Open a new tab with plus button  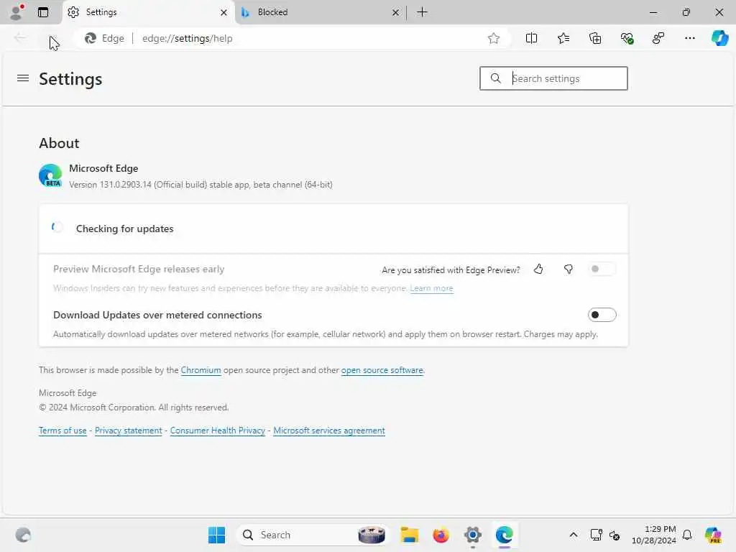(x=422, y=12)
